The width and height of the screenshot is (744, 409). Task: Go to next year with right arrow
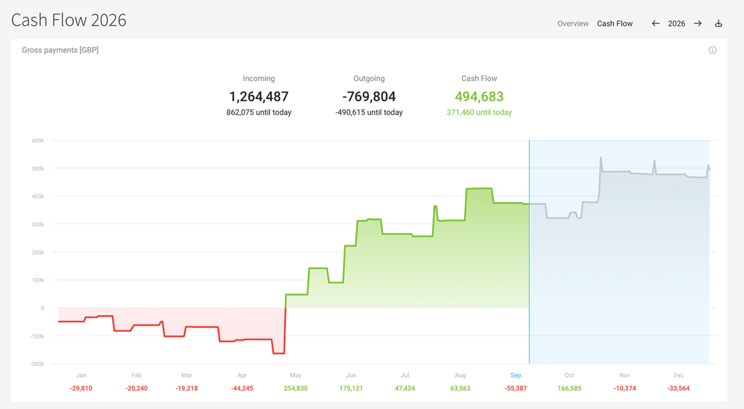697,24
